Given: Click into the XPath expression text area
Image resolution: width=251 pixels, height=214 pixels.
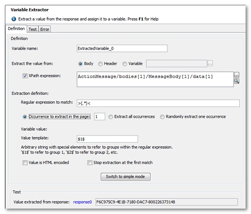Looking at the screenshot, I should tap(155, 79).
